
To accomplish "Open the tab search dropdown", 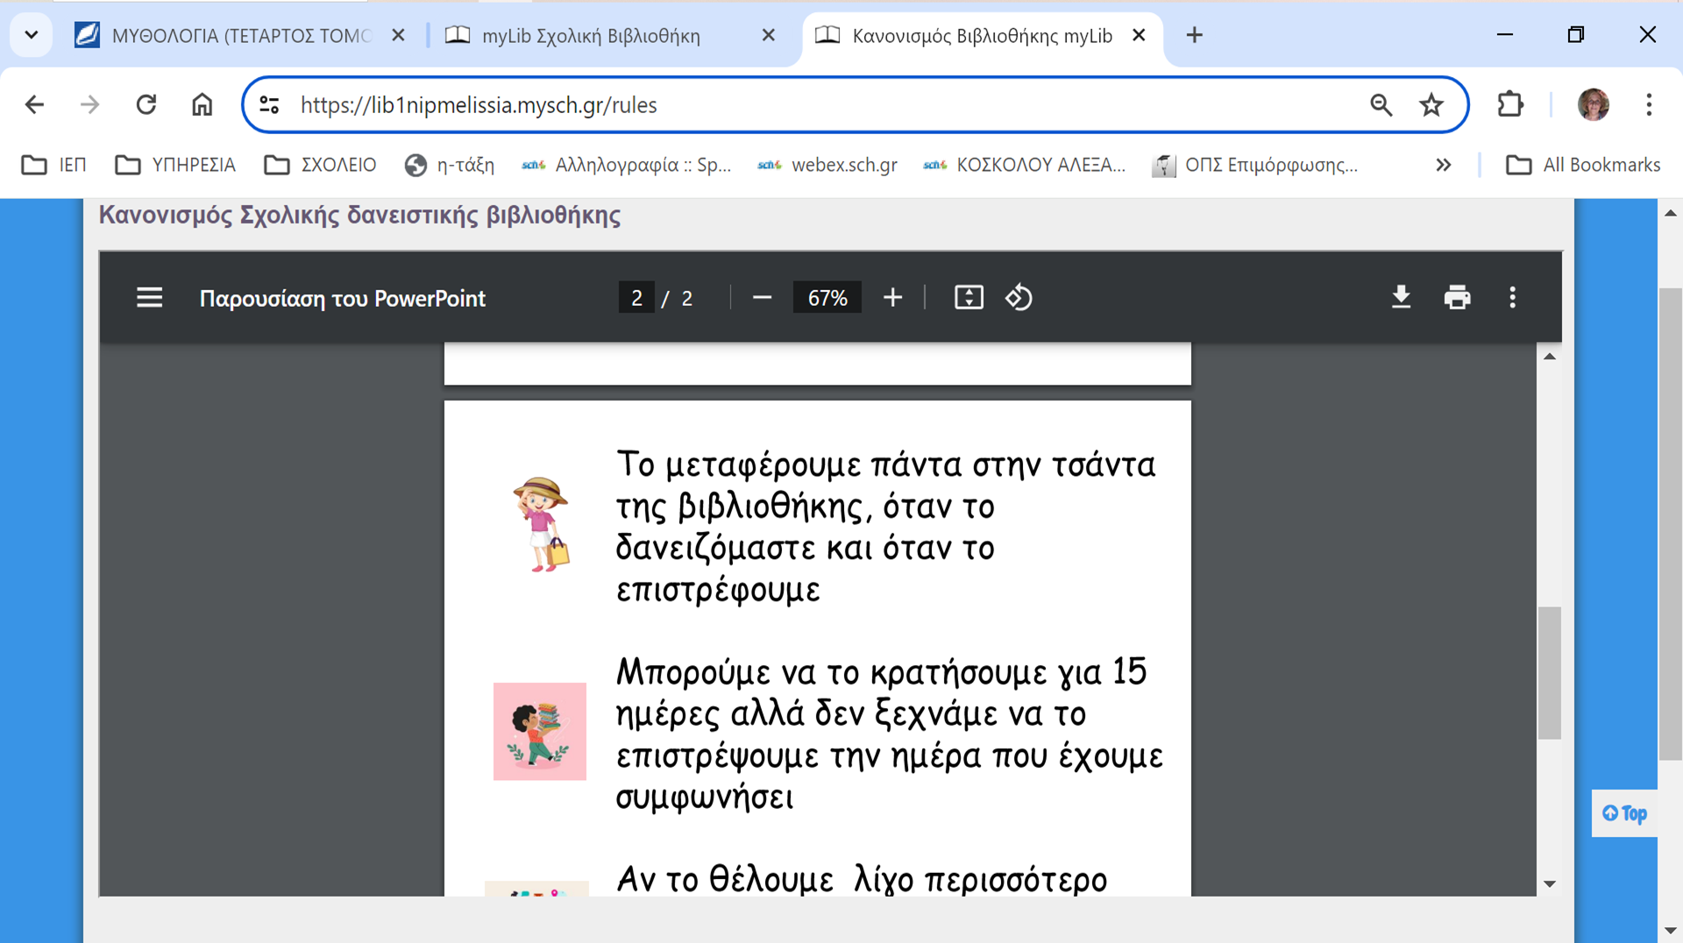I will coord(32,35).
